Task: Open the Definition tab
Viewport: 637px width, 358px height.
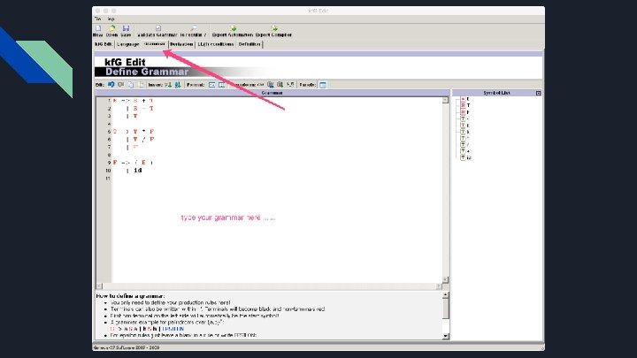Action: click(249, 44)
